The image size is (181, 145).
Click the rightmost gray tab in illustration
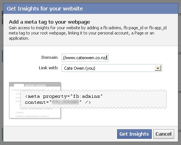(41, 85)
